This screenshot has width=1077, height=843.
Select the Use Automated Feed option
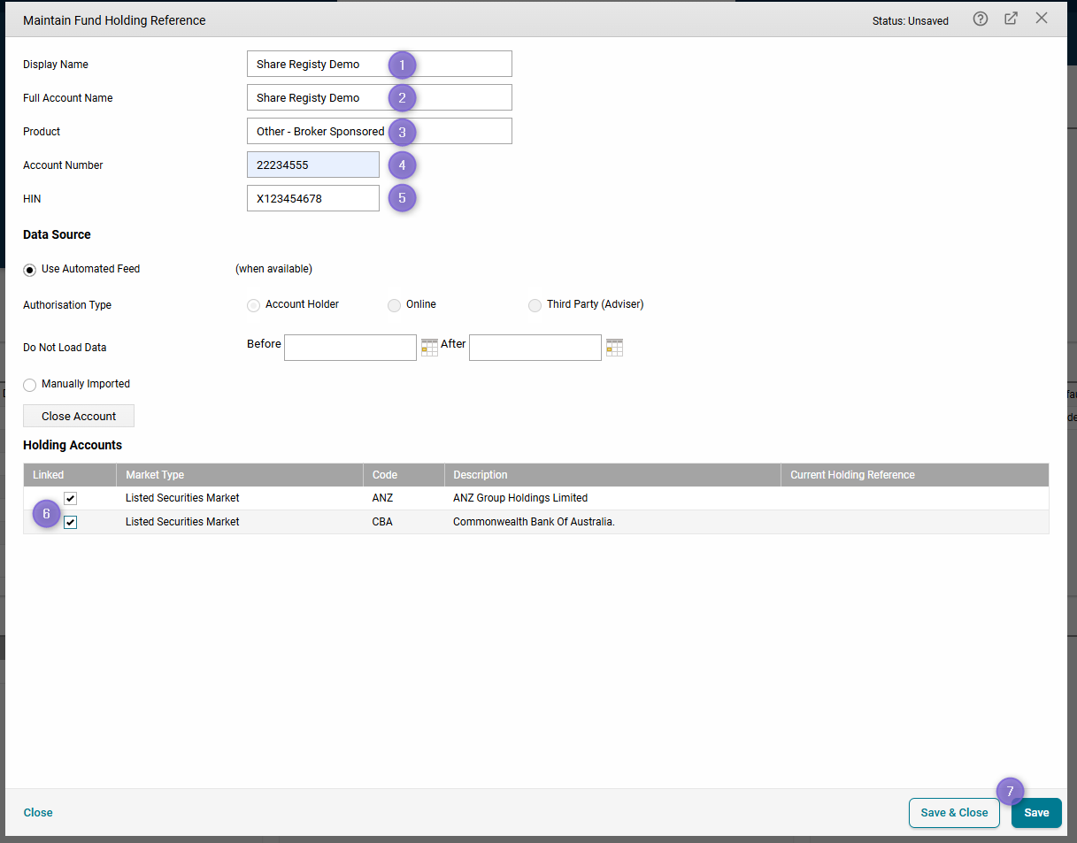pos(29,269)
